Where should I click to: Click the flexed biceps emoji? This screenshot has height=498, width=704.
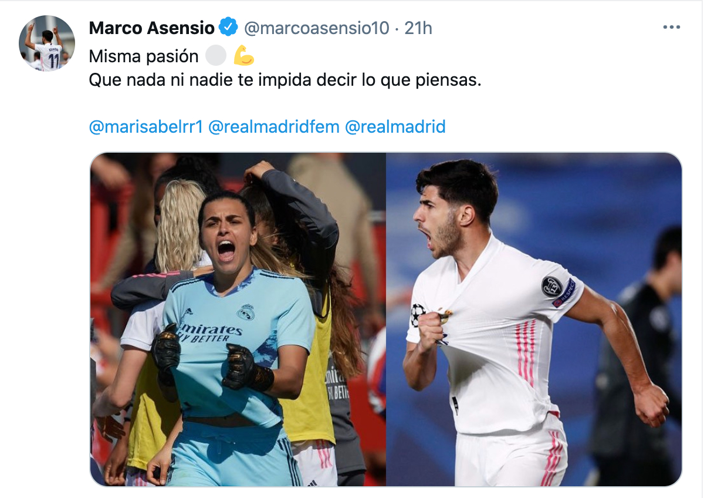243,56
